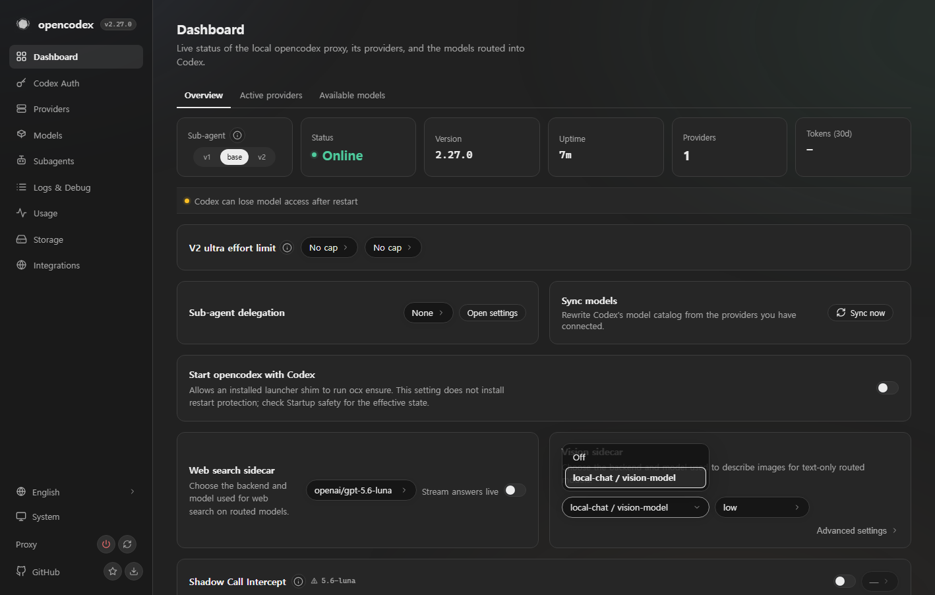The image size is (935, 595).
Task: Click the Dashboard page heading
Action: pyautogui.click(x=210, y=30)
